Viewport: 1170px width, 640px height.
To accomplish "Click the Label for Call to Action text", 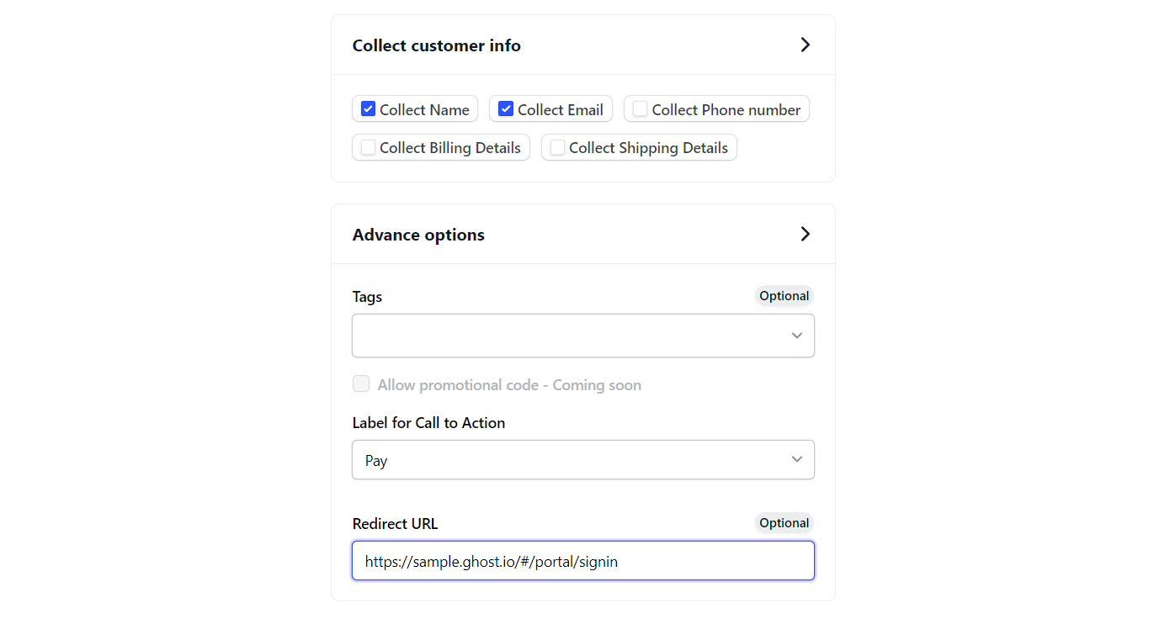I will 428,423.
